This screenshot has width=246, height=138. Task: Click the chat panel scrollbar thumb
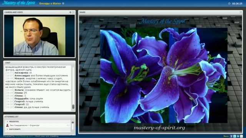coord(73,107)
